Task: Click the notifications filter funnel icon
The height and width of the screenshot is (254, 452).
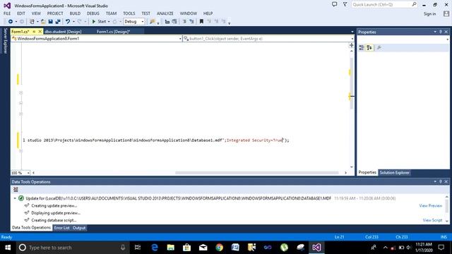Action: pos(345,4)
